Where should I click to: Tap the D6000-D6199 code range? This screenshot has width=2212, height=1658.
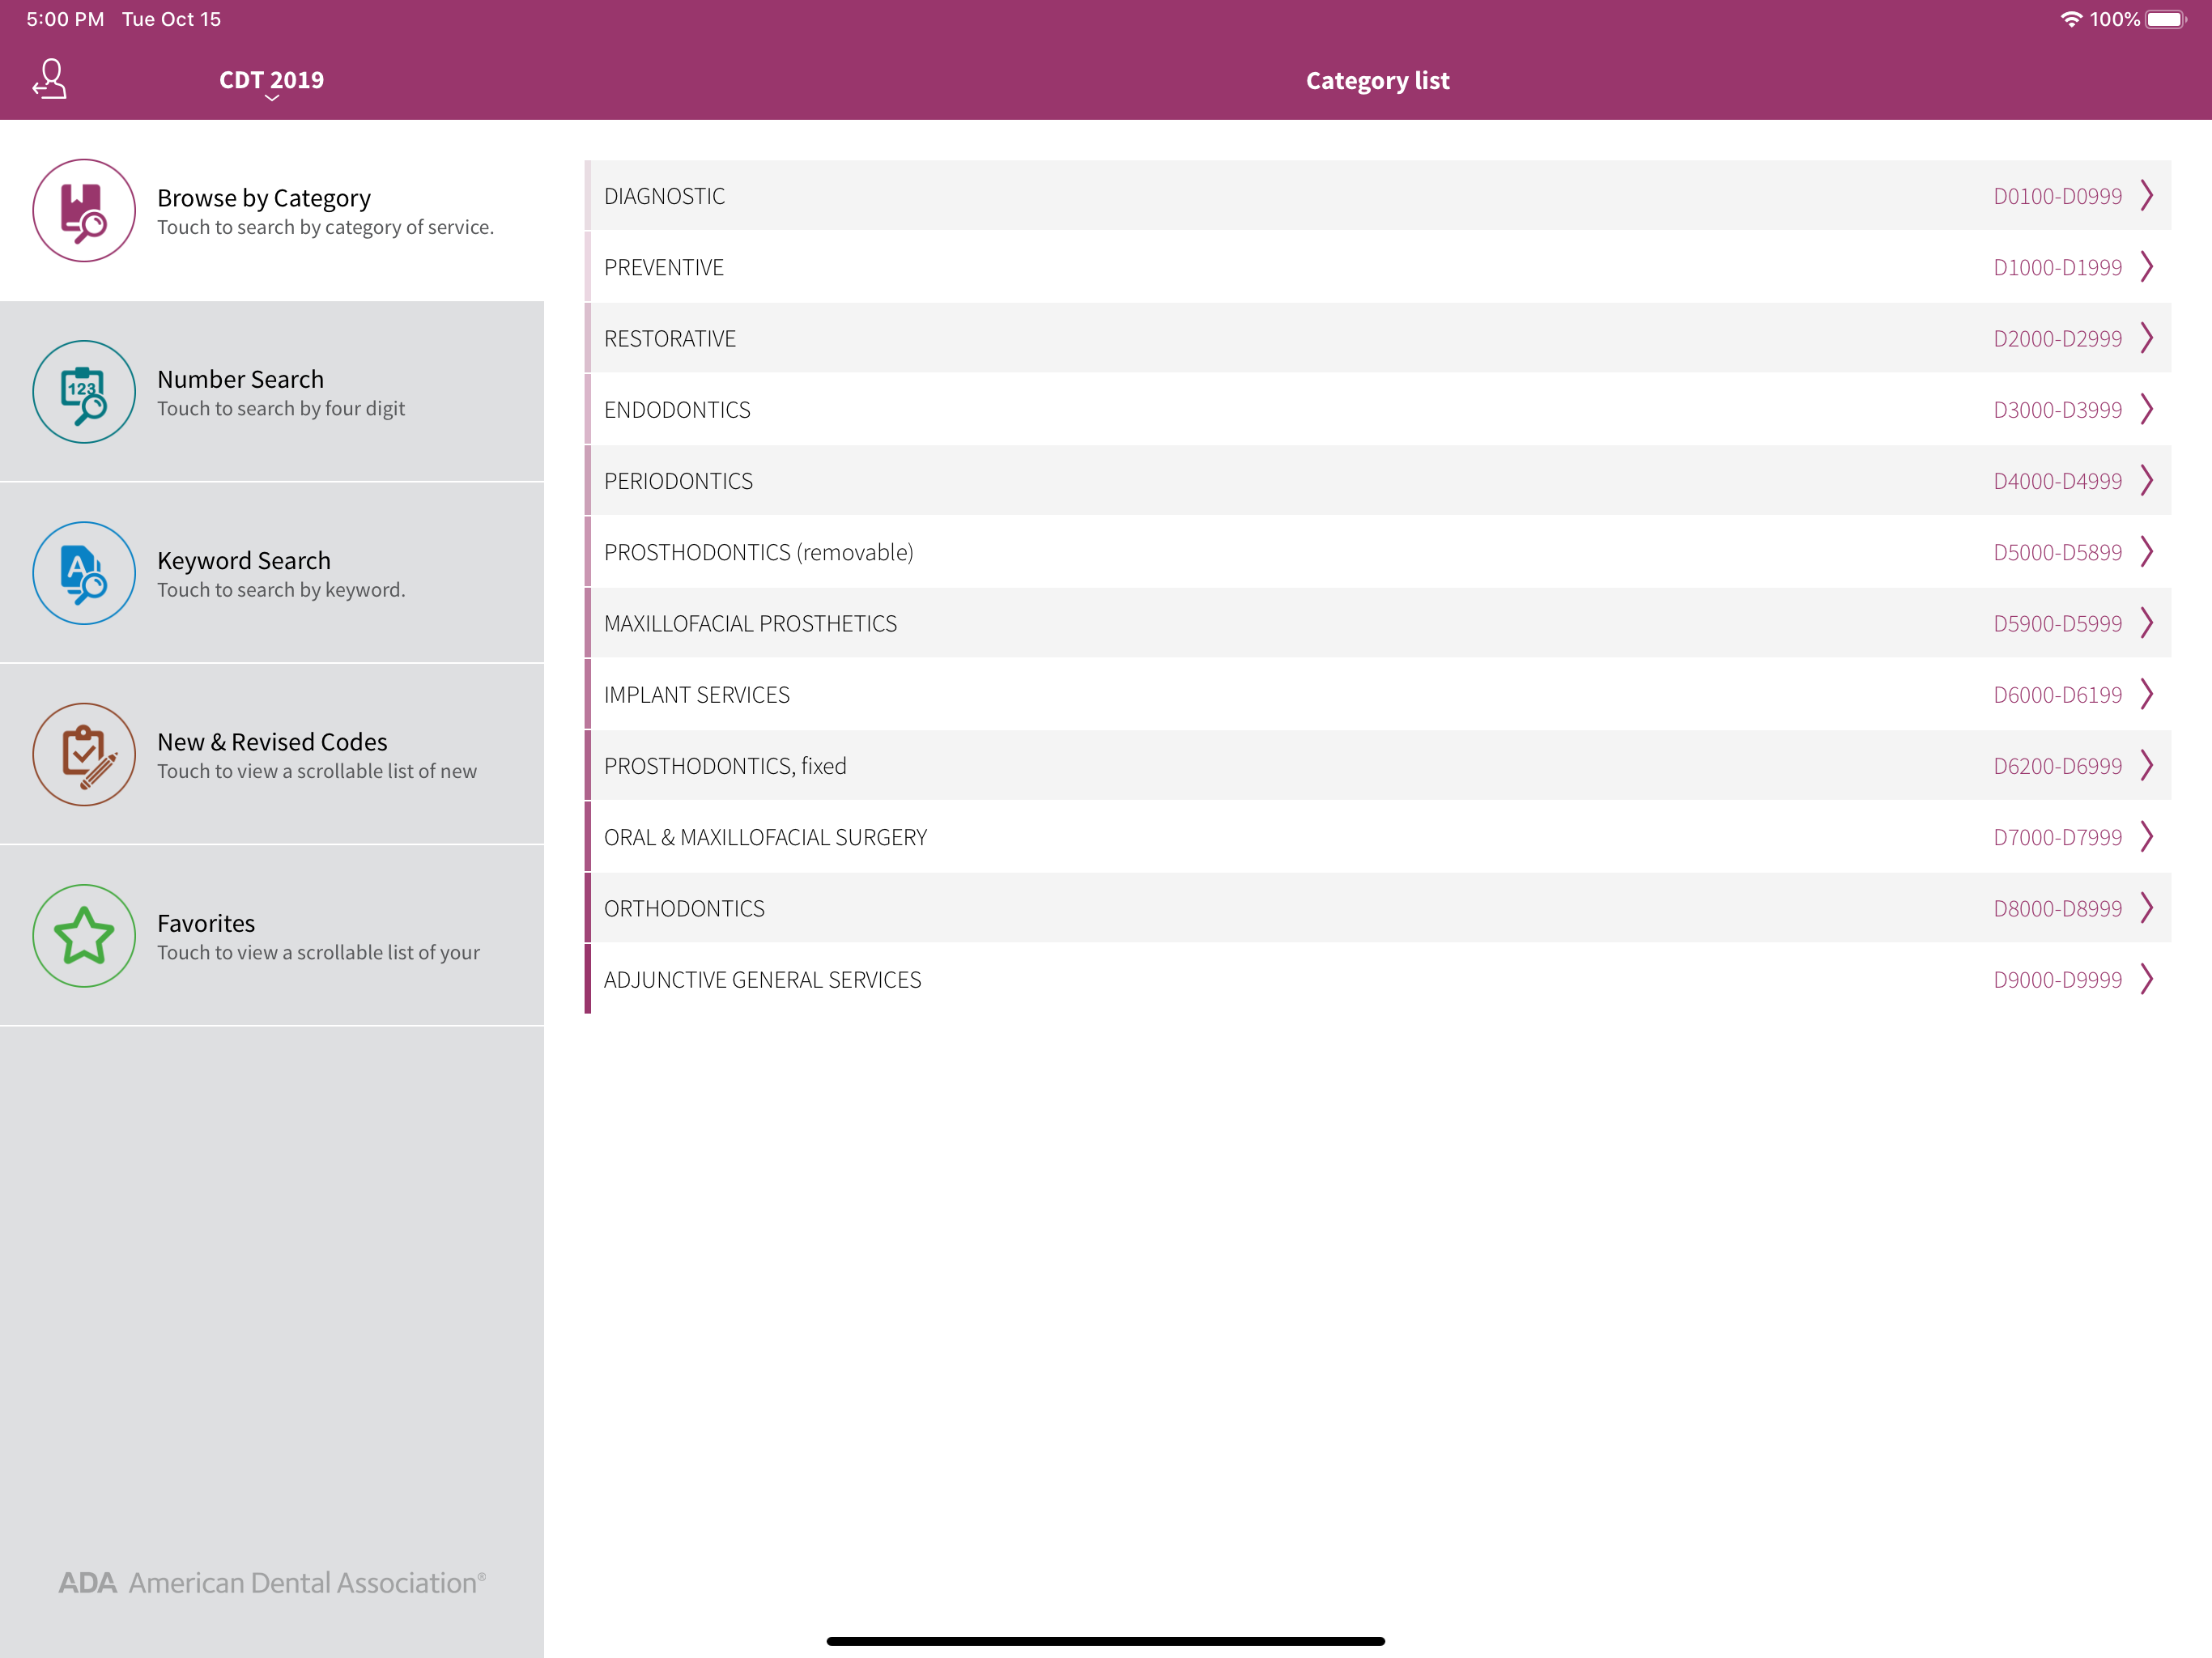(x=2057, y=695)
